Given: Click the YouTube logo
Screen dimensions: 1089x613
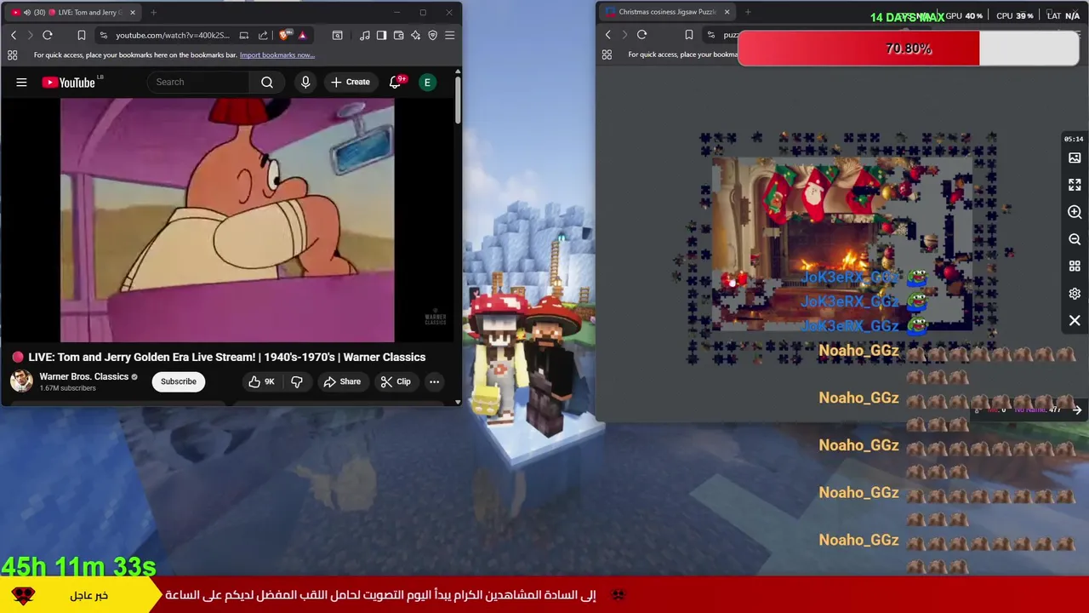Looking at the screenshot, I should pyautogui.click(x=69, y=82).
